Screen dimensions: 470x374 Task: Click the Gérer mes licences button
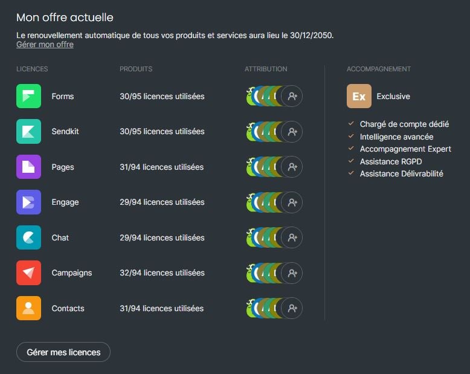coord(63,352)
